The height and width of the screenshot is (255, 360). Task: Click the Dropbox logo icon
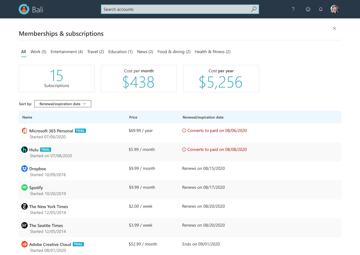tap(25, 169)
